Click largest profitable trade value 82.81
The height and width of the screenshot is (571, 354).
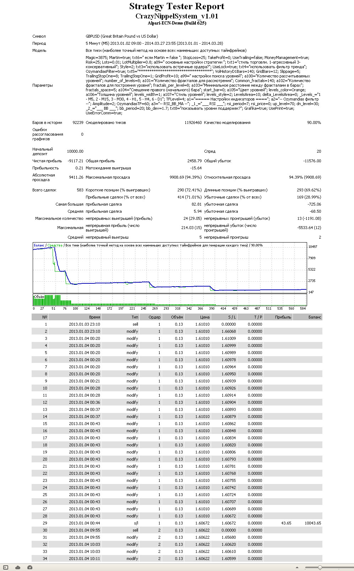(197, 204)
